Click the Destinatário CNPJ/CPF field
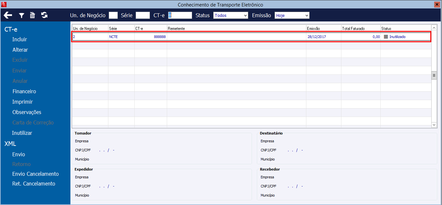This screenshot has height=205, width=442. click(295, 150)
